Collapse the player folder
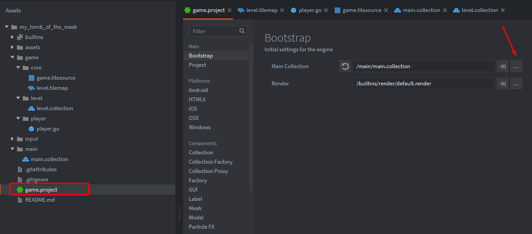 19,119
